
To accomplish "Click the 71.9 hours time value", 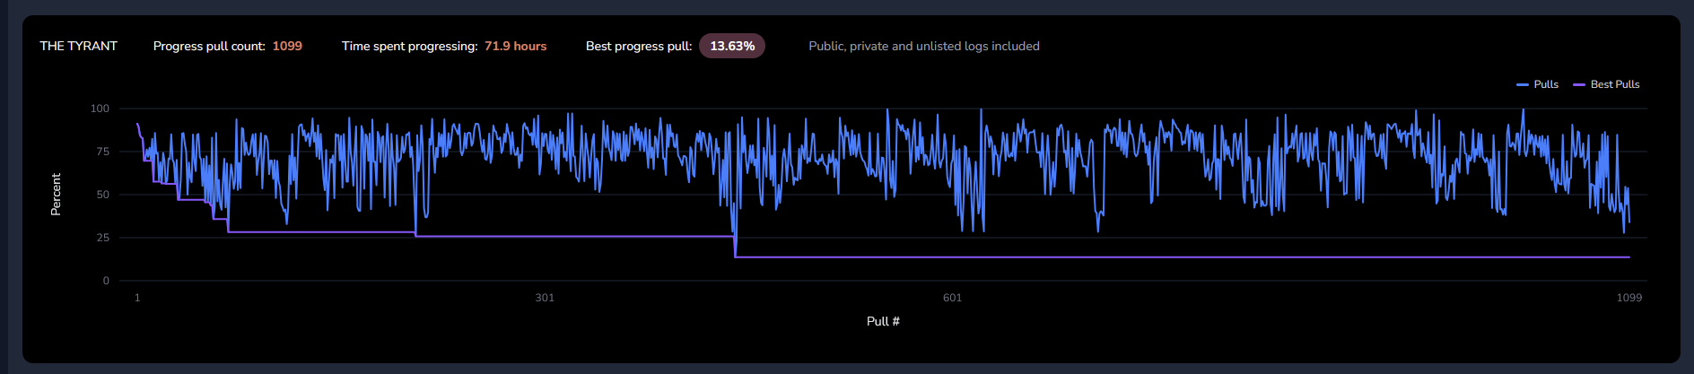I will point(515,46).
